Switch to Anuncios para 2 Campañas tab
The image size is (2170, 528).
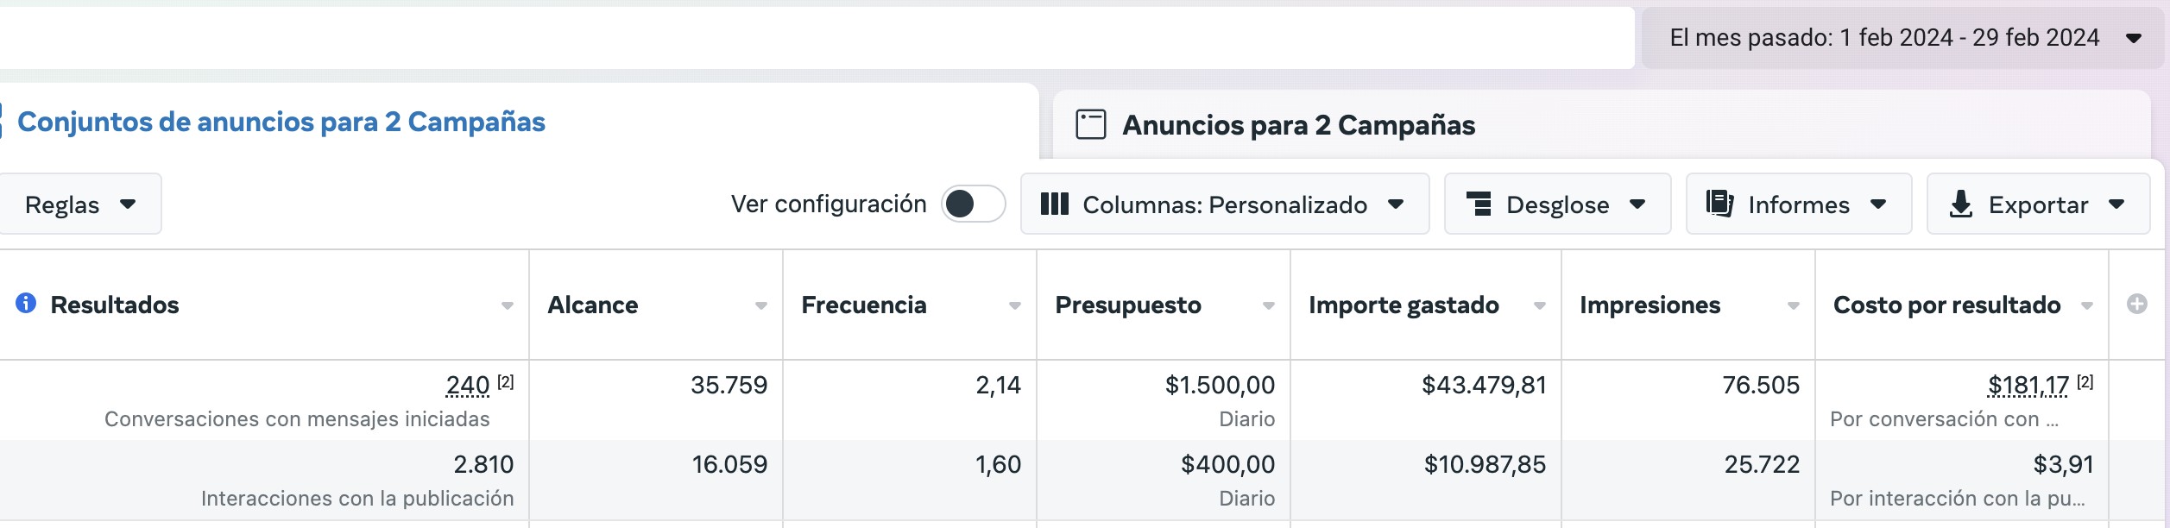pyautogui.click(x=1298, y=125)
